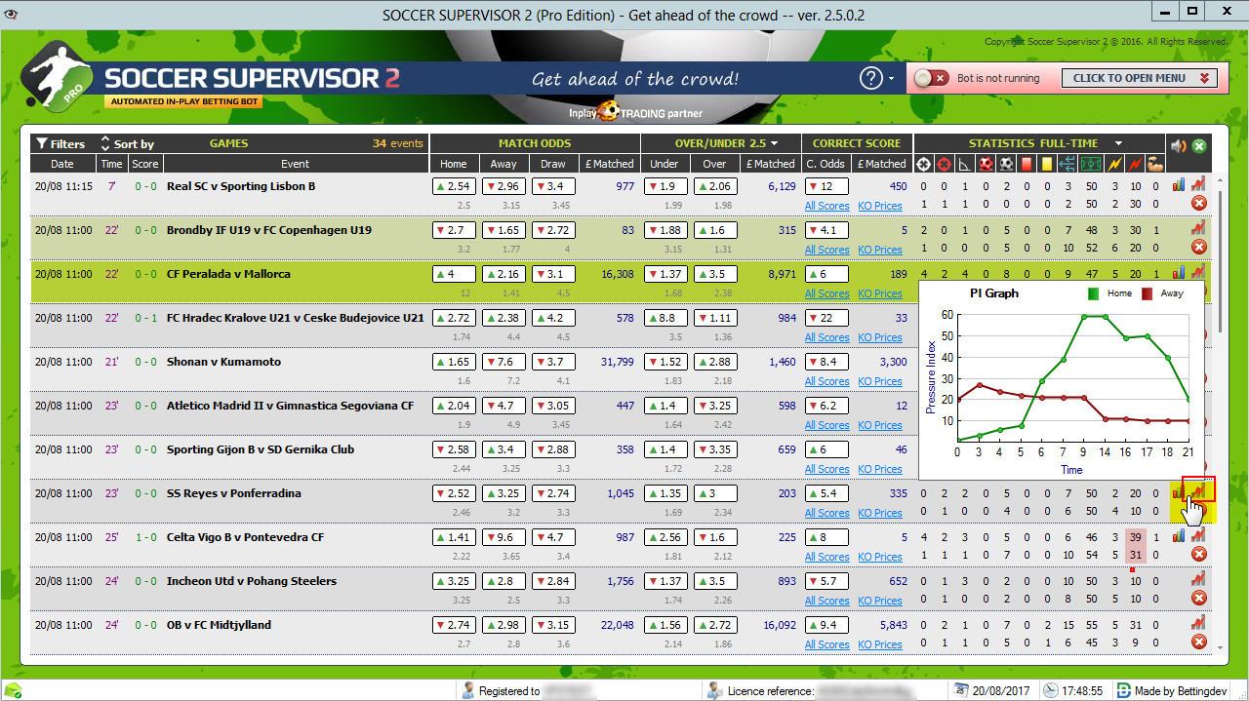Viewport: 1249px width, 701px height.
Task: Open the Sort by option
Action: click(x=127, y=143)
